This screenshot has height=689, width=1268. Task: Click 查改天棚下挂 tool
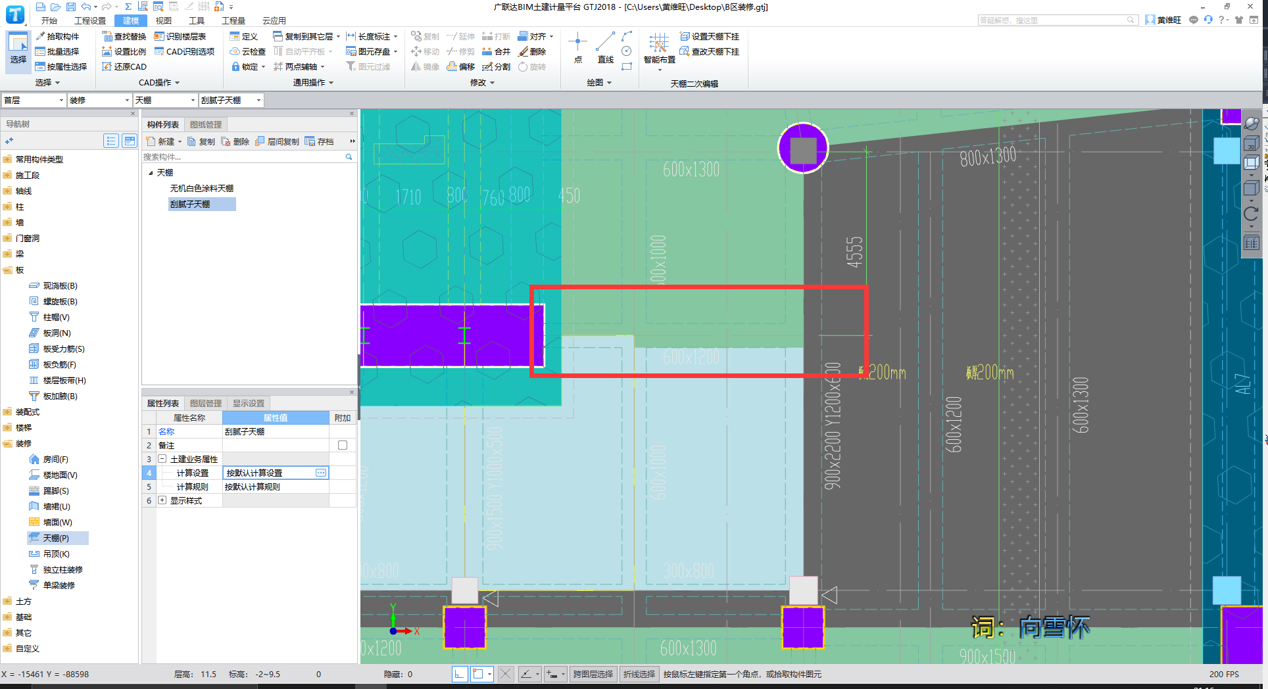(710, 51)
